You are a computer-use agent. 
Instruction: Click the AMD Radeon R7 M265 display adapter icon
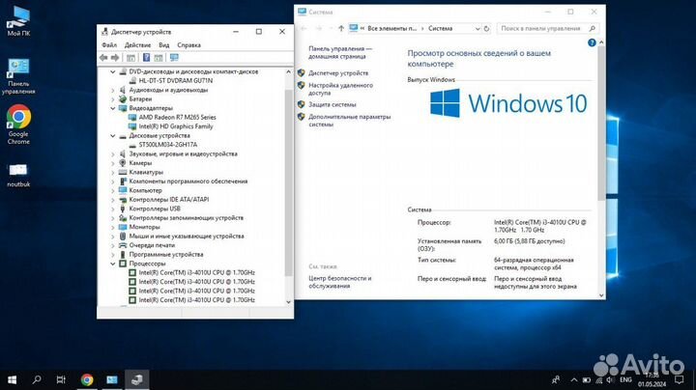click(132, 118)
